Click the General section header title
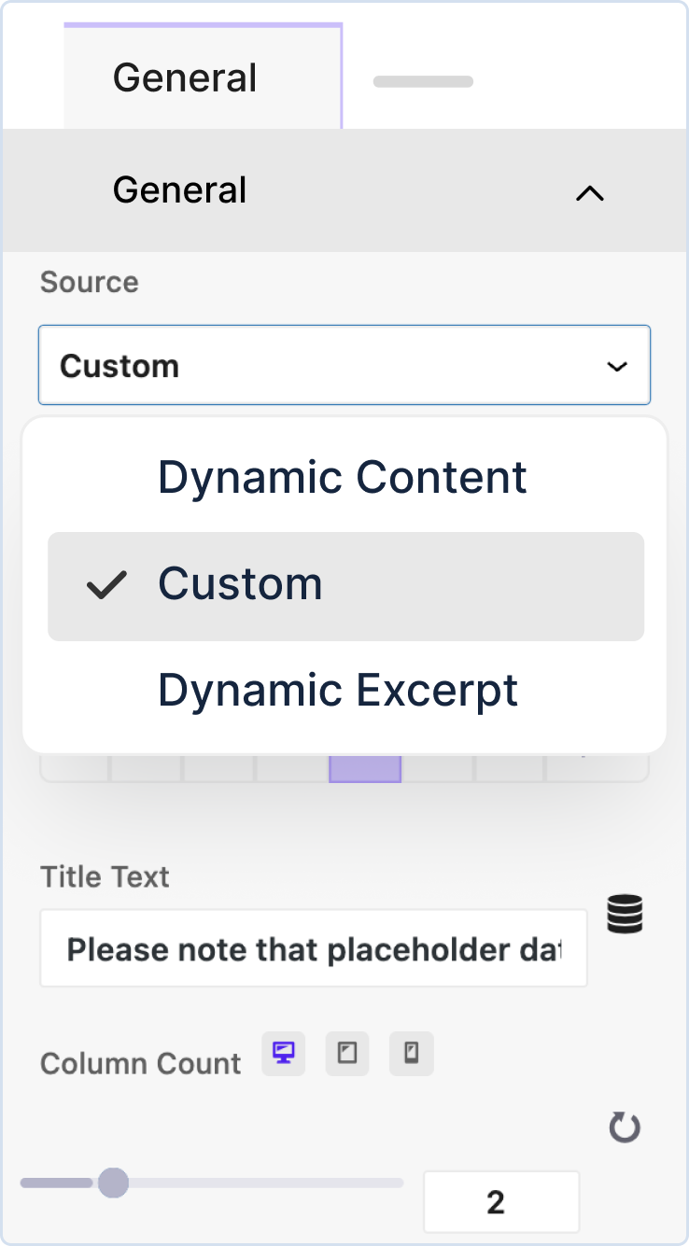 point(179,190)
